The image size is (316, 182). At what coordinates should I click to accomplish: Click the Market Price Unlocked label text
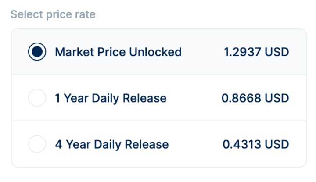point(118,52)
